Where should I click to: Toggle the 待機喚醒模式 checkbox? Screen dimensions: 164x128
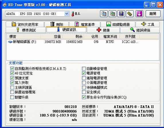(x=84, y=87)
